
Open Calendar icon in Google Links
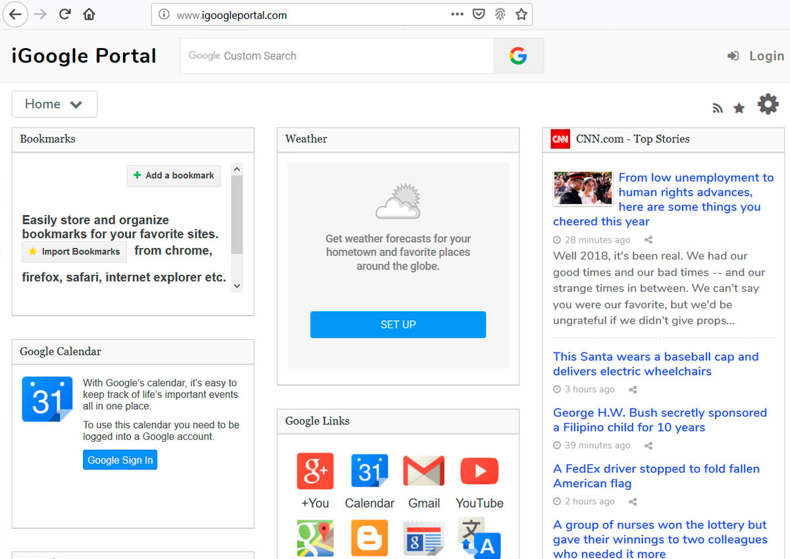point(369,472)
